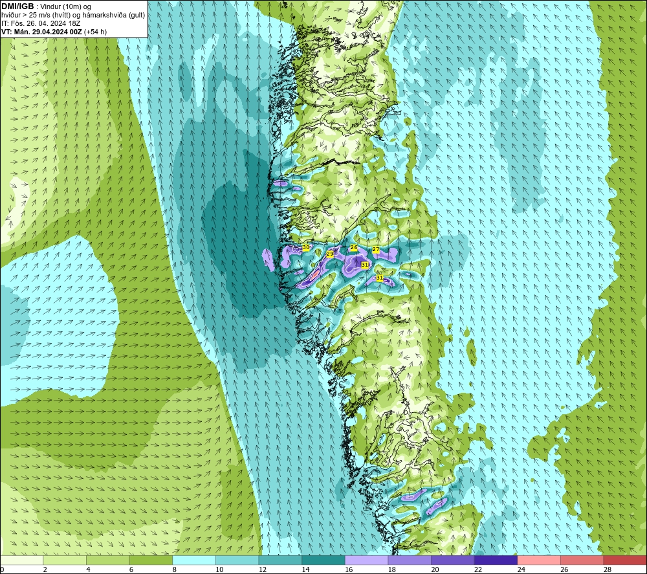
Task: Click legend scale number 28
Action: (608, 569)
